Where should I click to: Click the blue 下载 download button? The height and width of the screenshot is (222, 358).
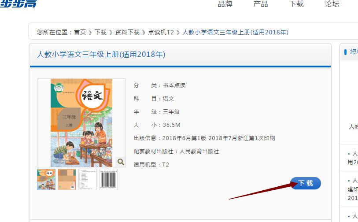tap(306, 183)
